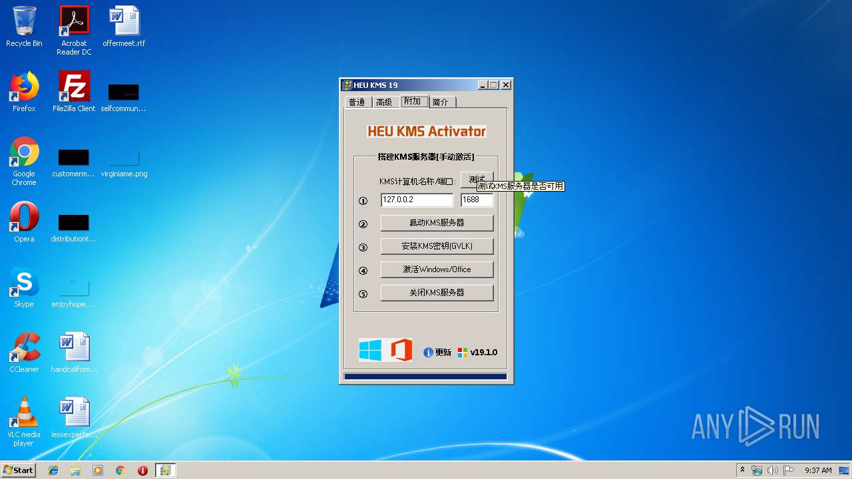
Task: Select the customerm... desktop file
Action: pyautogui.click(x=73, y=162)
